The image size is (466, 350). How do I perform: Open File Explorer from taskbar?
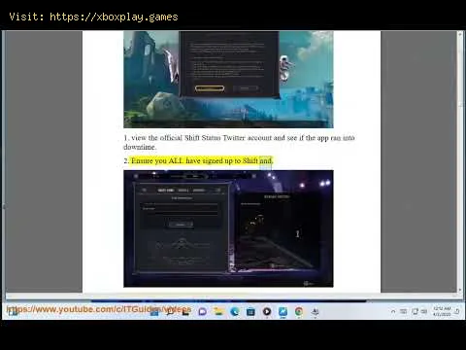pos(218,312)
